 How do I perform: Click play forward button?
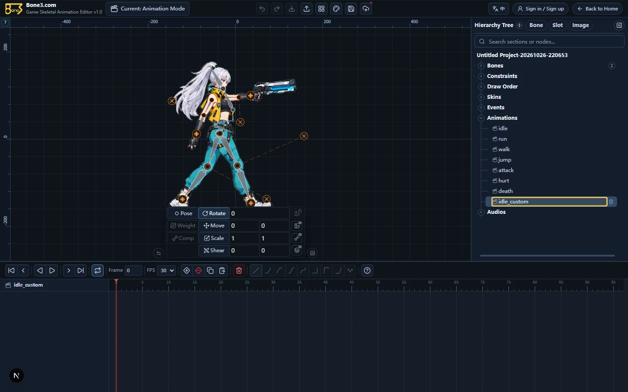coord(52,270)
